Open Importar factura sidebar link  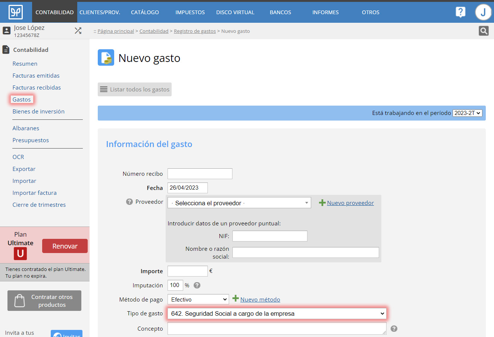(35, 193)
